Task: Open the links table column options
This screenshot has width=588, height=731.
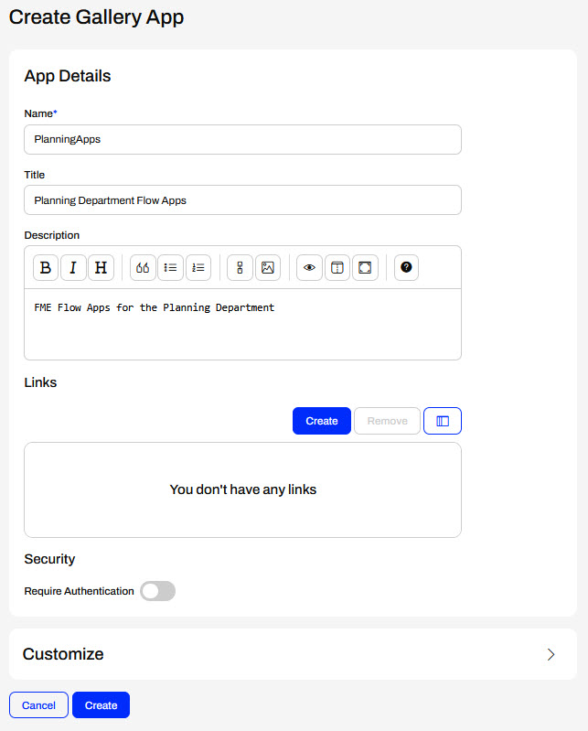Action: coord(443,421)
